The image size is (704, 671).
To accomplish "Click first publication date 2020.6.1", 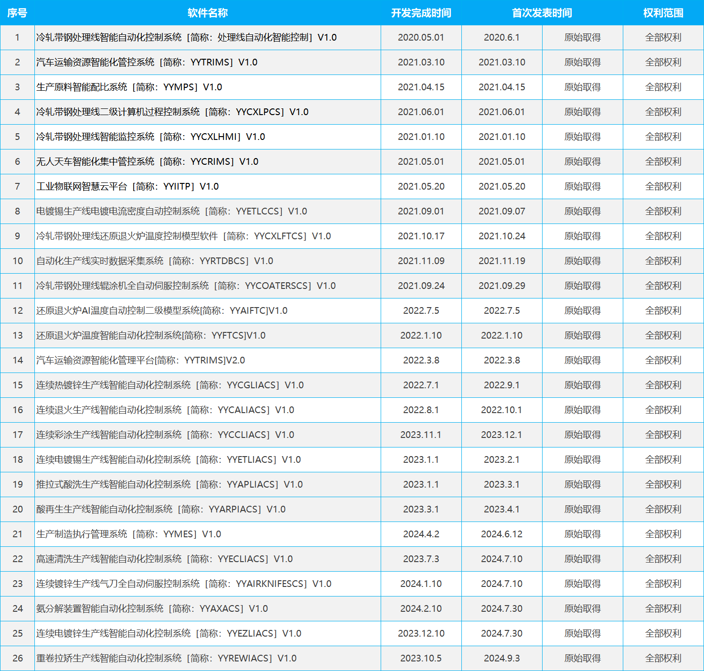I will coord(502,38).
